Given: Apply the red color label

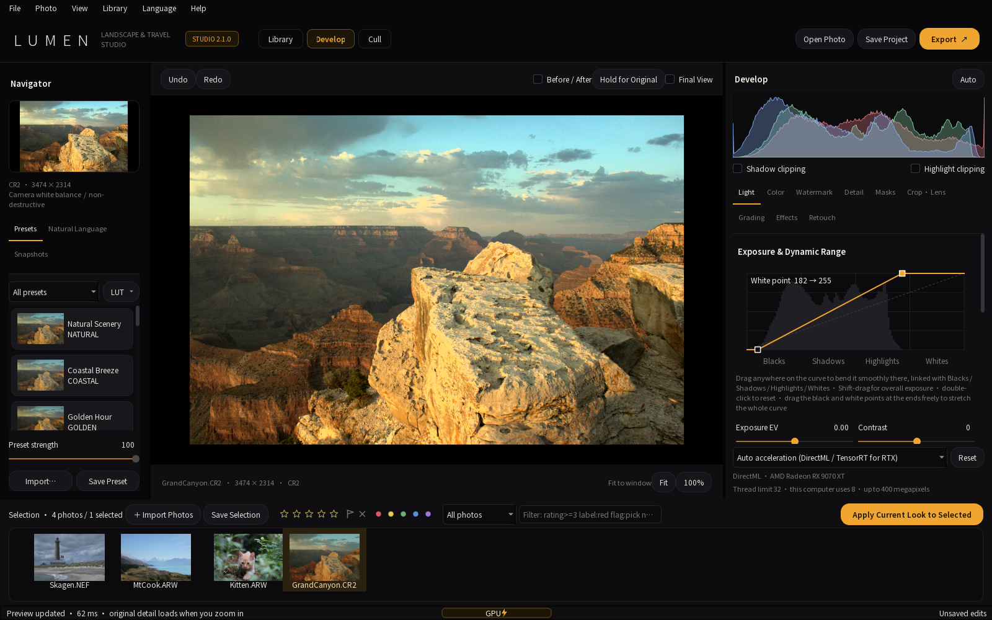Looking at the screenshot, I should click(378, 514).
